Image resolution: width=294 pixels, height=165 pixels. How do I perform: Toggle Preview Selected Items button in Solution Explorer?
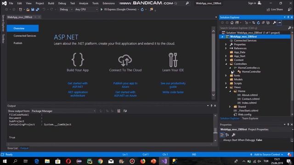pyautogui.click(x=279, y=22)
